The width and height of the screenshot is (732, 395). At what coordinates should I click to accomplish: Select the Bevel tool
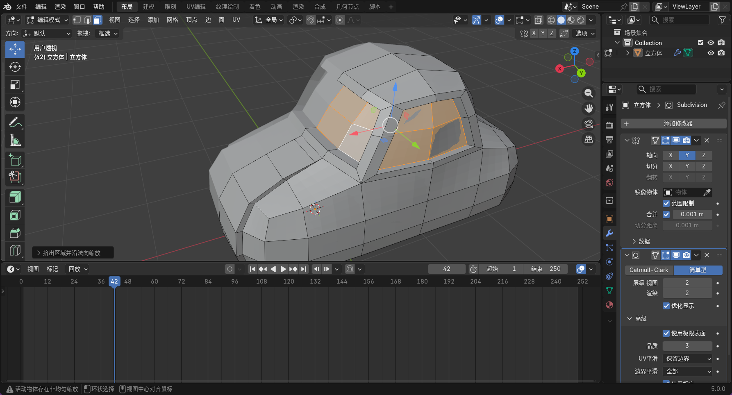(x=15, y=233)
